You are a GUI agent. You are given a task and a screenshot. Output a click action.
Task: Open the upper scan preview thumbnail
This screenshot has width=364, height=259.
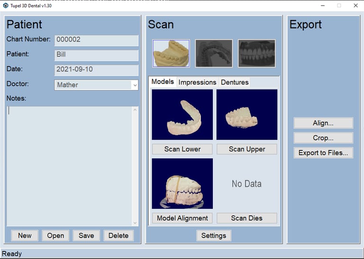coord(247,114)
